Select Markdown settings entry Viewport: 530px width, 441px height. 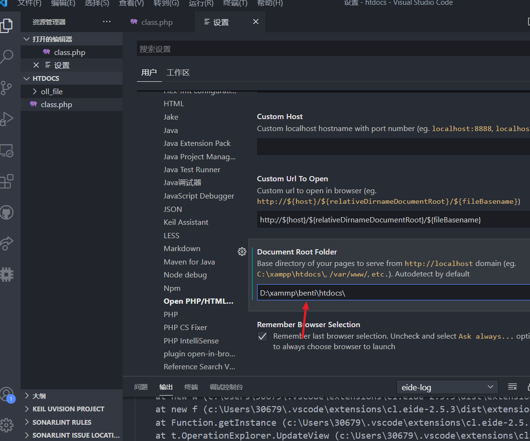(182, 249)
